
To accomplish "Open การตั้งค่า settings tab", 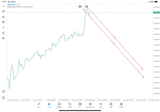I will click(121, 105).
